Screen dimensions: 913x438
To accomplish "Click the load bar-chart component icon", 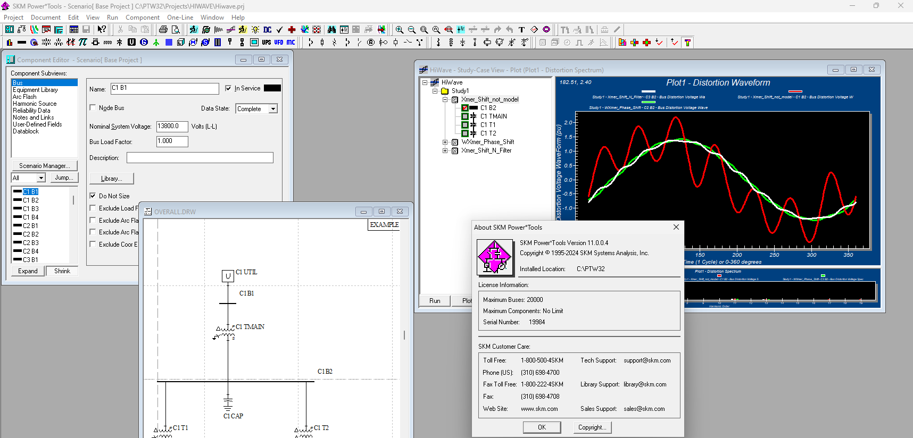I will click(x=10, y=43).
